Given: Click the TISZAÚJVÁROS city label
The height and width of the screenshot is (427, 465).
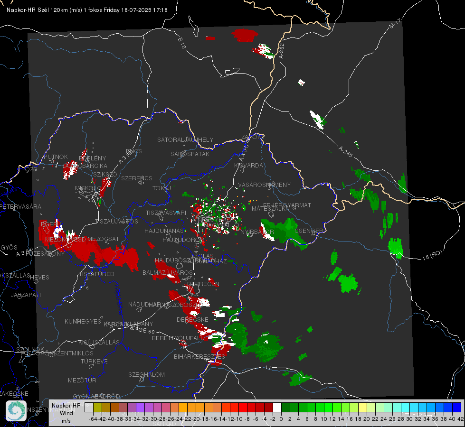Looking at the screenshot, I should (x=116, y=222).
